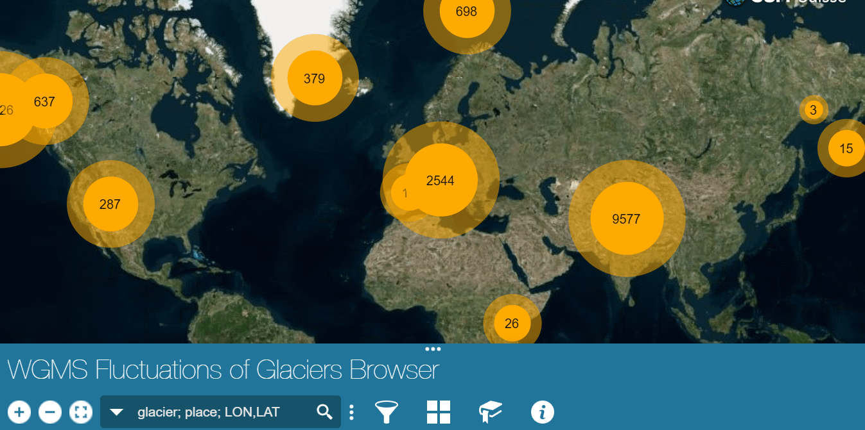Click the 698 cluster at the top
This screenshot has height=430, width=865.
[466, 12]
